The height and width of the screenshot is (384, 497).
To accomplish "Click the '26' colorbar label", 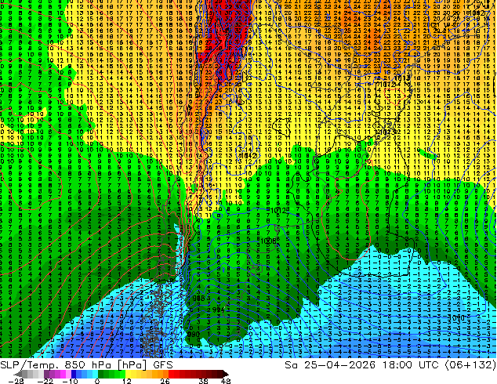I will (x=165, y=381).
